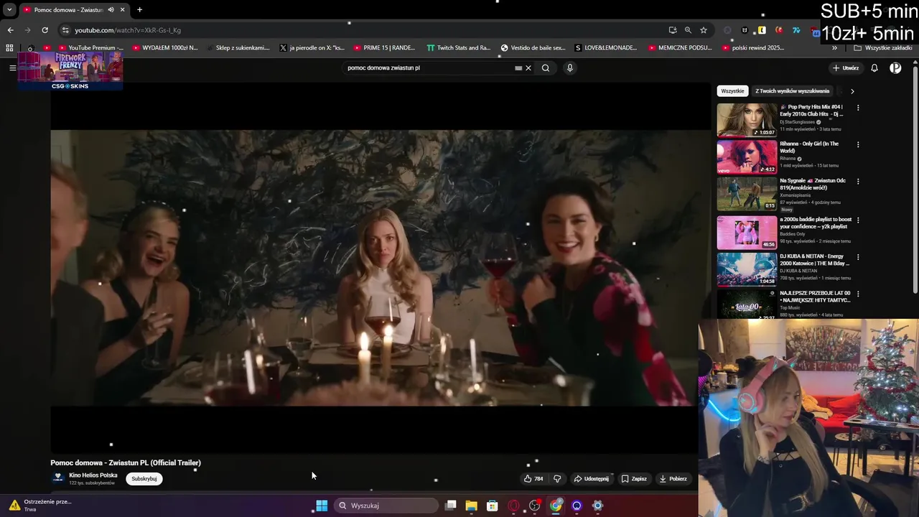Screen dimensions: 919x517
Task: Open the on-screen keyboard in search box
Action: click(x=518, y=68)
